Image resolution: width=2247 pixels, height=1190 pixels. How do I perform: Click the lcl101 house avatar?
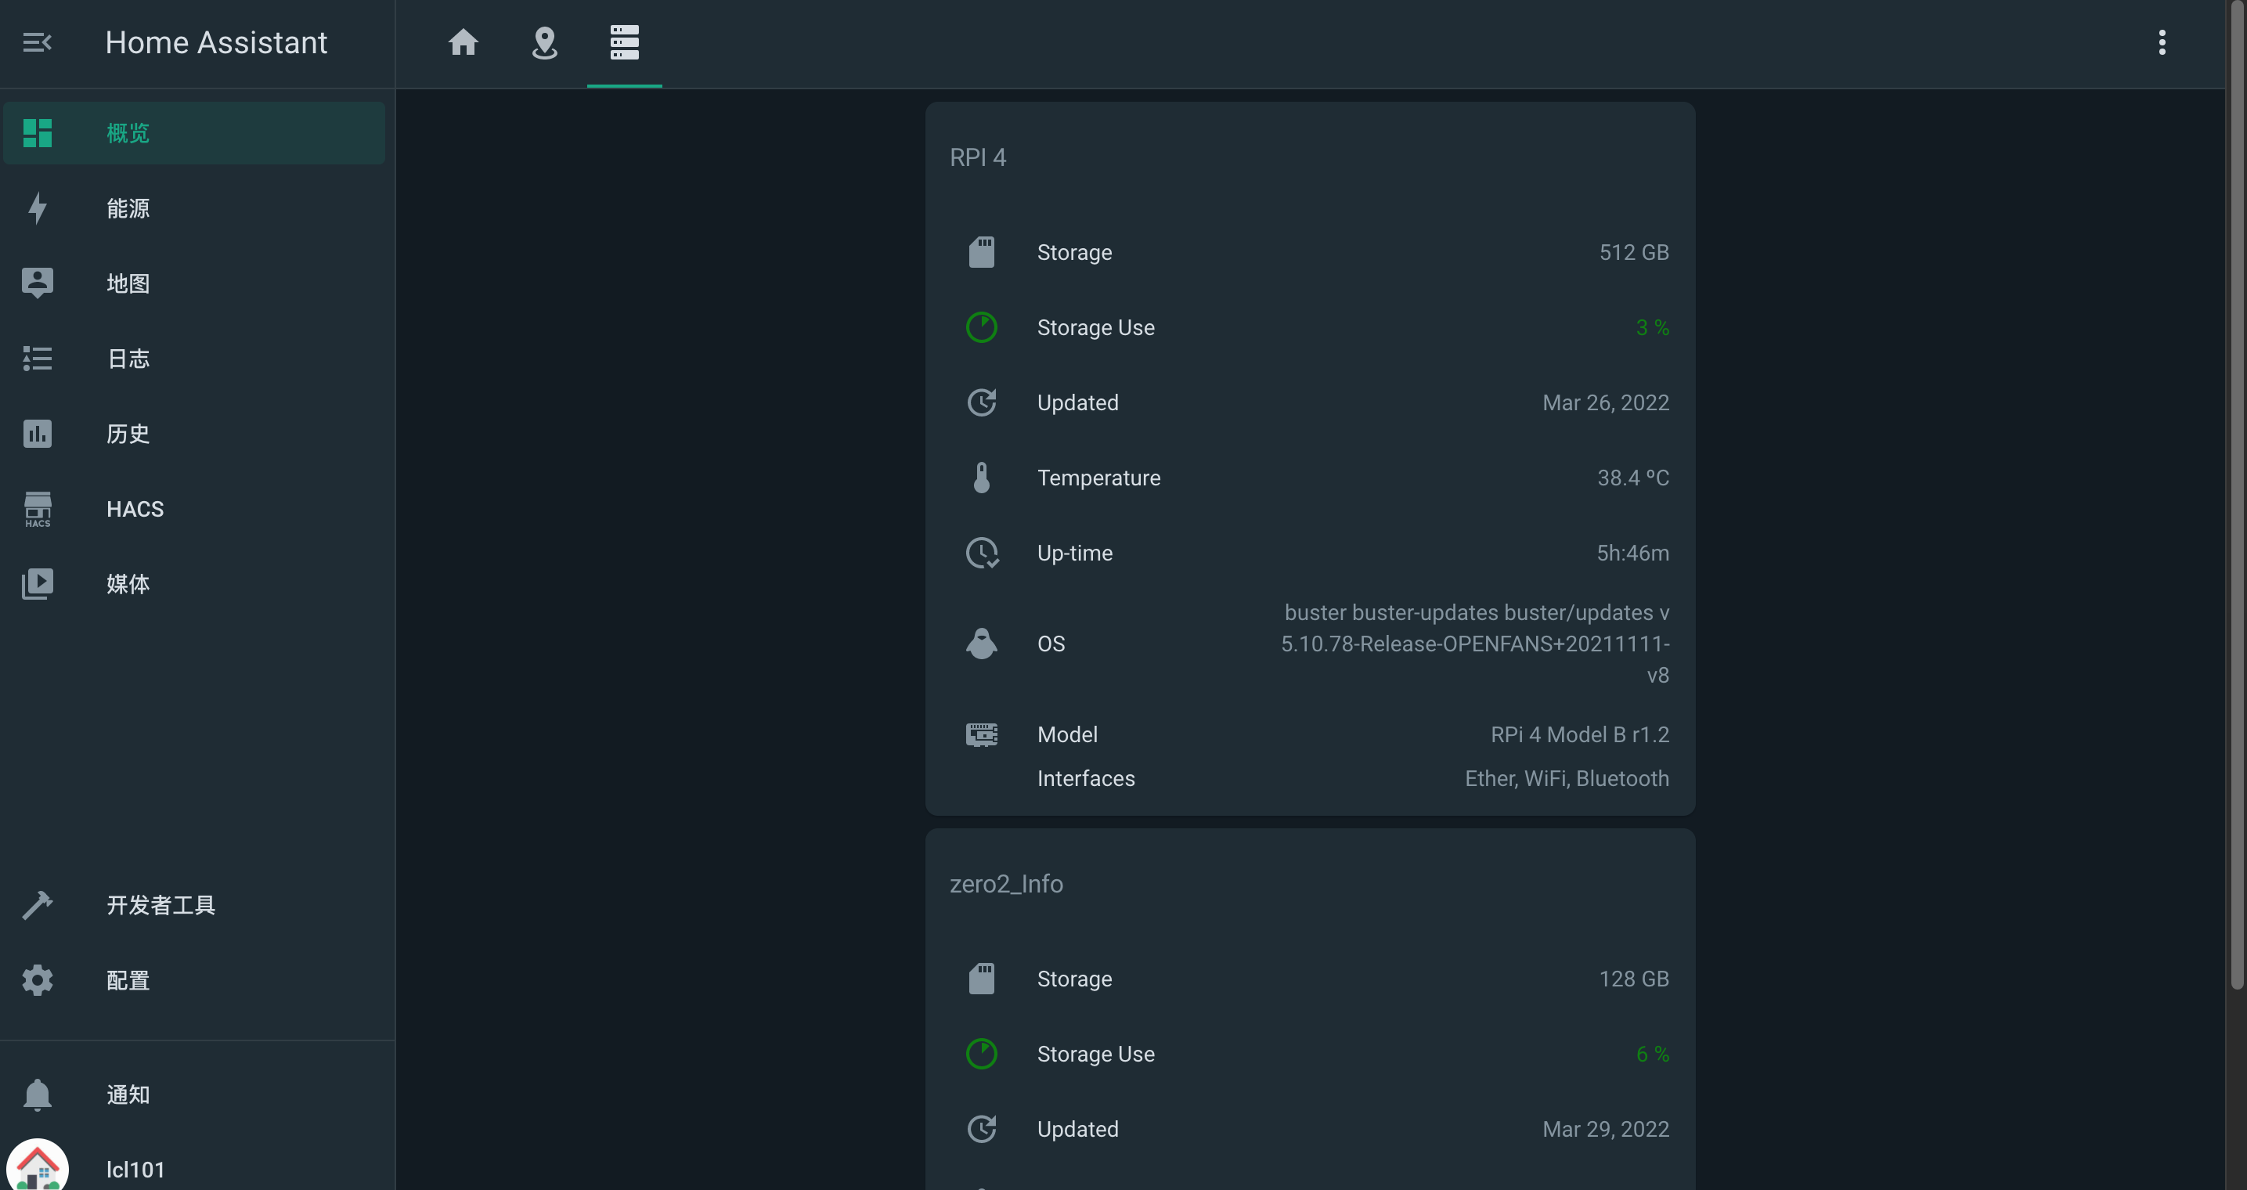coord(38,1167)
